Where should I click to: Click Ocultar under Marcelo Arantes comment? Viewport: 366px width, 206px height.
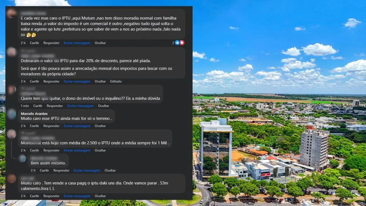coord(100,126)
